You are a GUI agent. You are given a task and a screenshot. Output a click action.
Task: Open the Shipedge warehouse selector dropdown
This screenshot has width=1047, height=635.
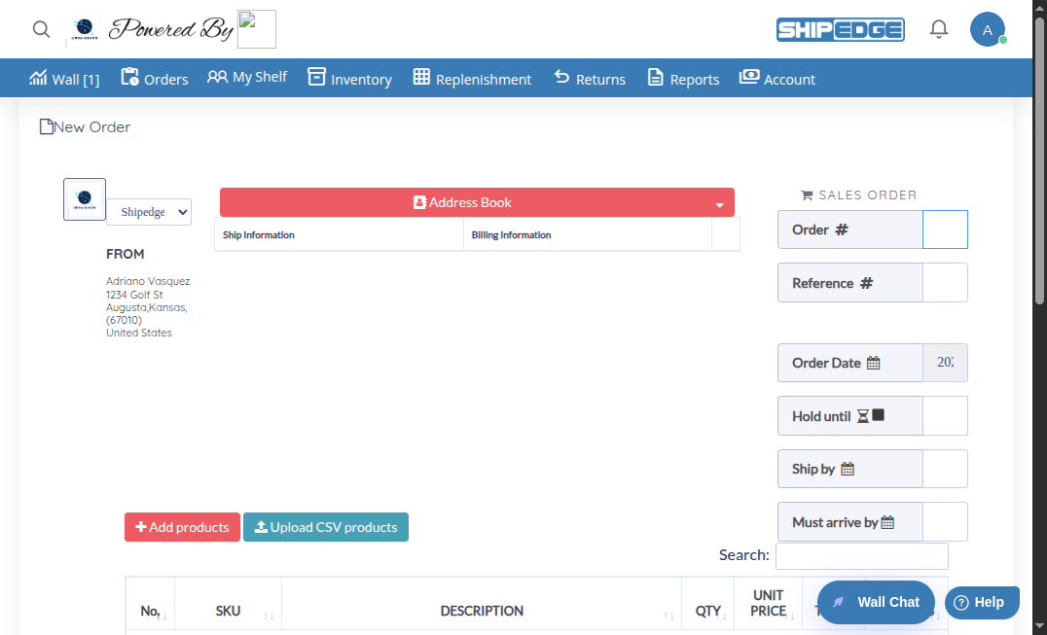click(x=148, y=211)
